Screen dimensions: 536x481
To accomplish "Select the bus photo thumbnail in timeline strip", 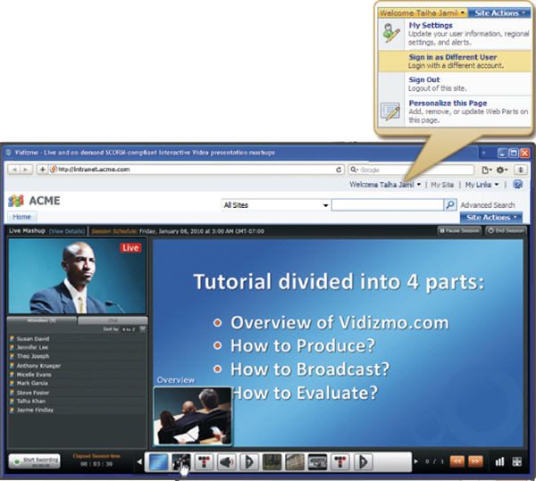I will tap(317, 462).
